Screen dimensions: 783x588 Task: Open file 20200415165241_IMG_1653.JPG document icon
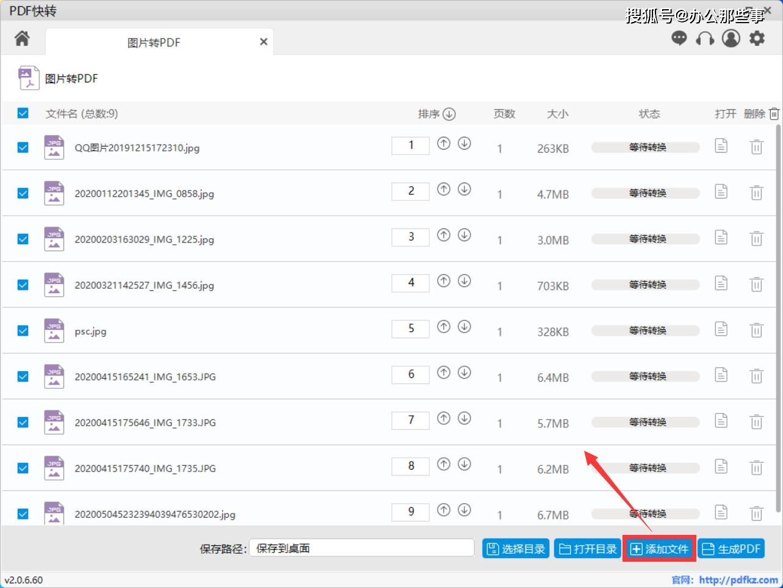(721, 375)
